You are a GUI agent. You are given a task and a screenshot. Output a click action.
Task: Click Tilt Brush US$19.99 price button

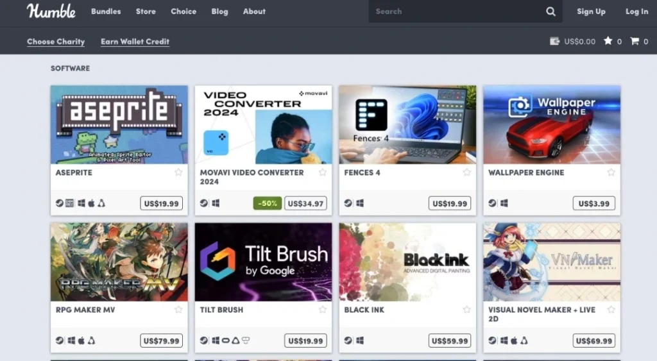point(305,340)
